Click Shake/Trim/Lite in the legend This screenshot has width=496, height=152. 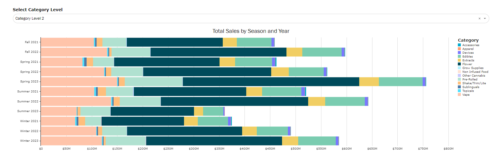(x=474, y=83)
